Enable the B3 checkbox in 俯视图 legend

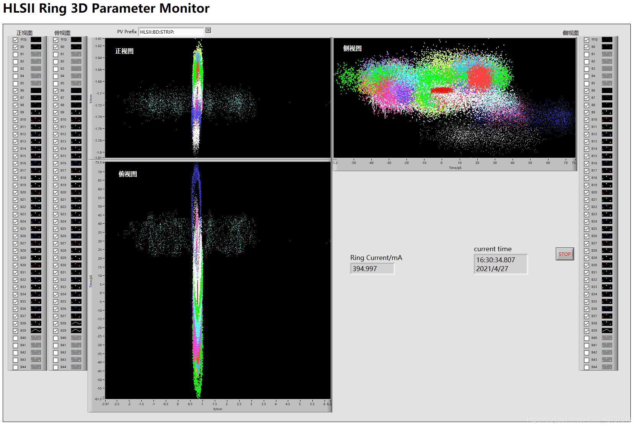(x=56, y=69)
